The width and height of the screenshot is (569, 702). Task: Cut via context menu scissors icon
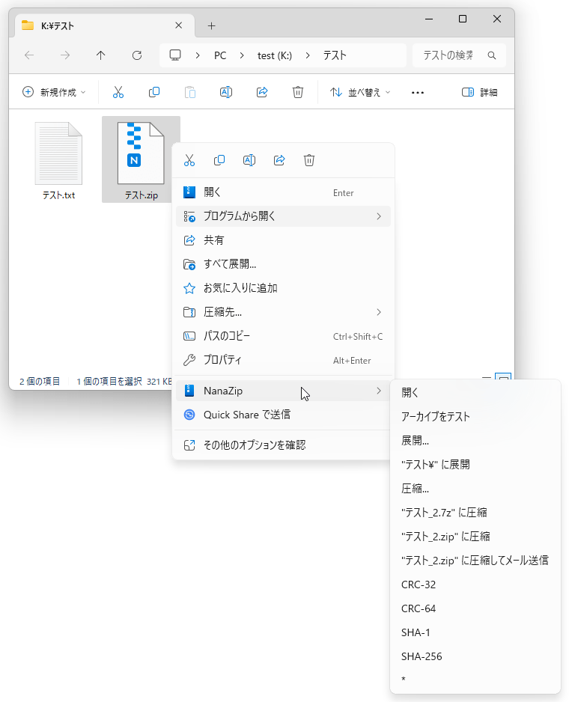coord(189,160)
